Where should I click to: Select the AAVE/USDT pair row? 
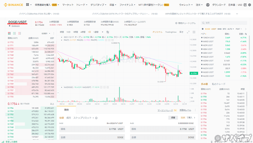[x=224, y=41]
